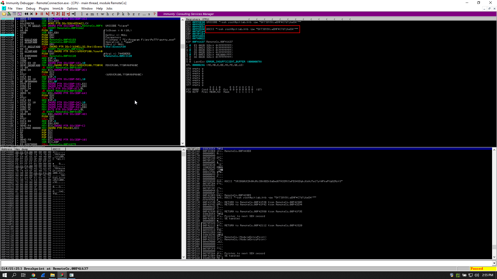The width and height of the screenshot is (497, 279).
Task: Show breakpoints window with 'b' button
Action: click(x=128, y=14)
